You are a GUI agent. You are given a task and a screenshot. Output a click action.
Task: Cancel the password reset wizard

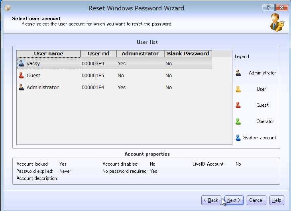tap(256, 200)
